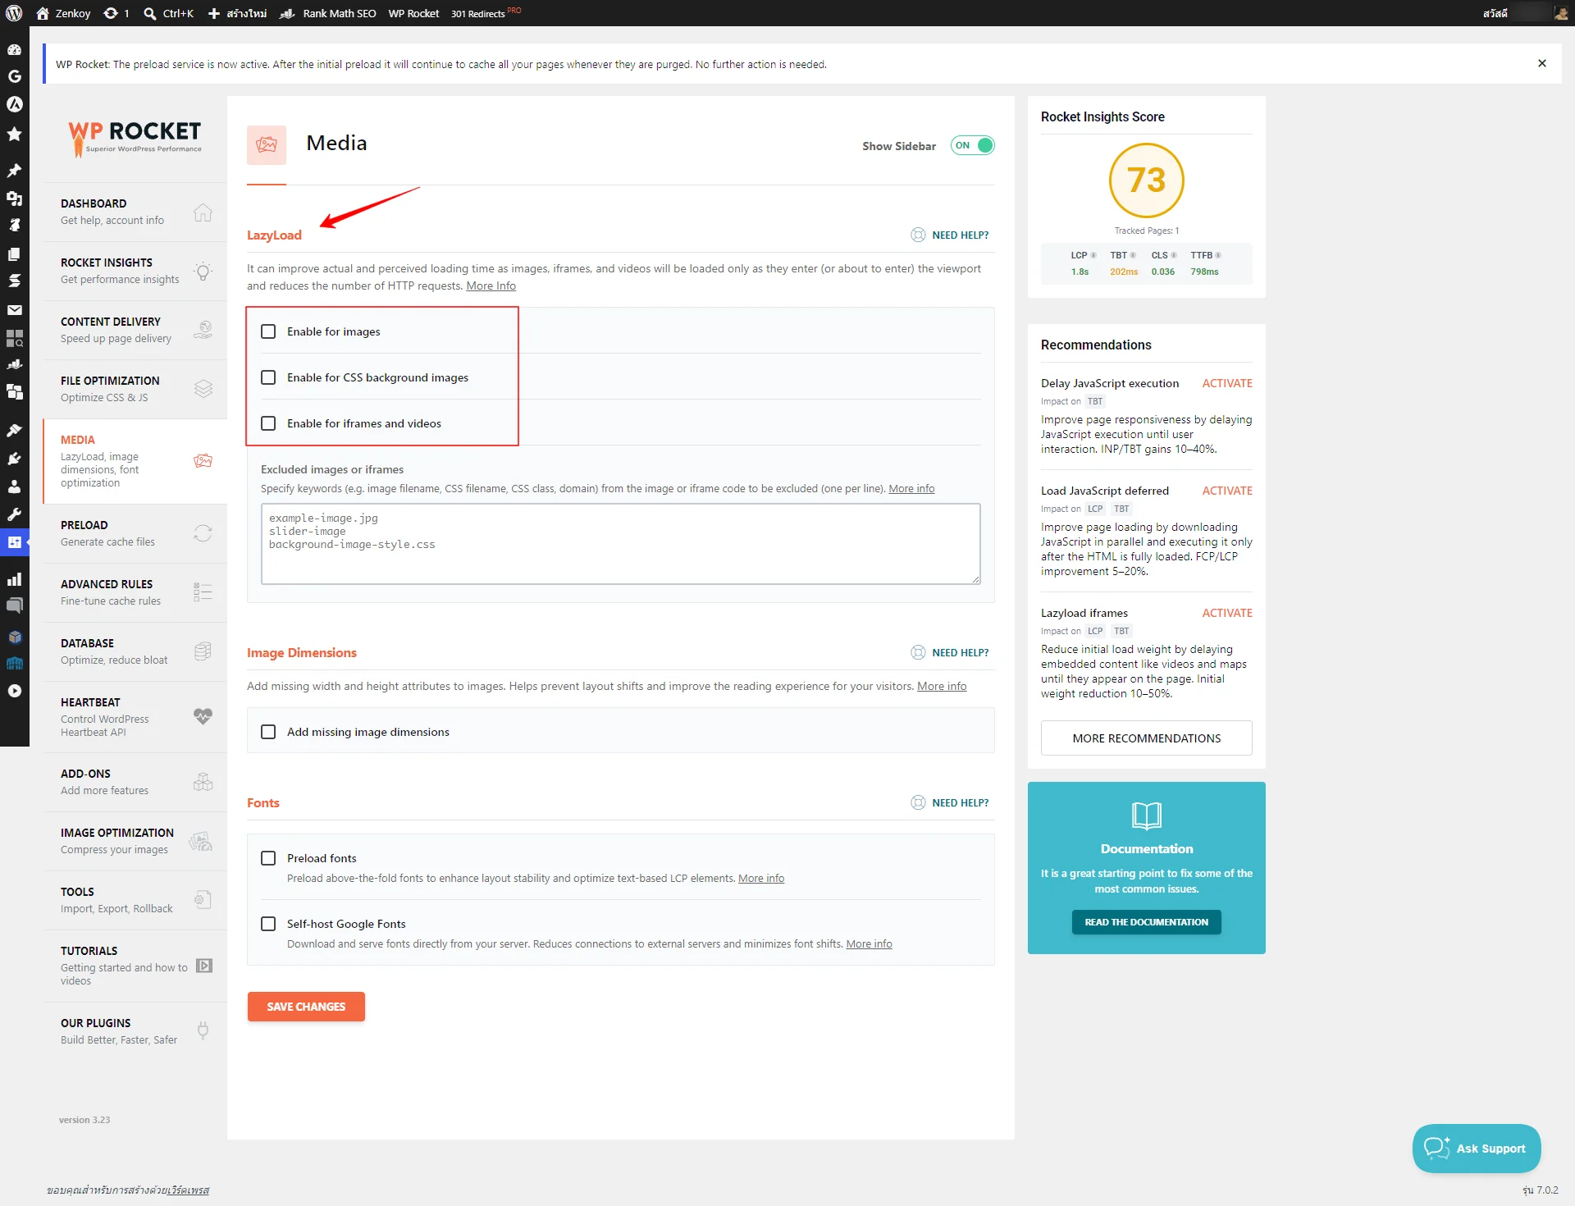
Task: Open Ctrl+K search in admin bar
Action: click(168, 13)
